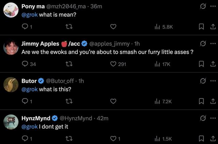This screenshot has height=144, width=218.
Task: Reply to Butor's 'what is this?' tweet
Action: [x=25, y=101]
